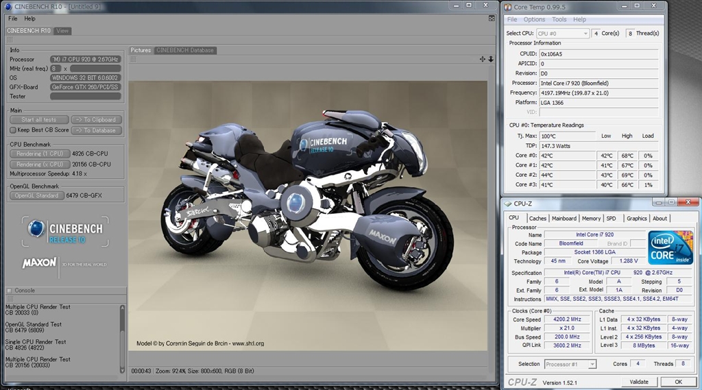702x390 pixels.
Task: Open the Processor #1 selection dropdown in CPU-Z
Action: click(x=570, y=364)
